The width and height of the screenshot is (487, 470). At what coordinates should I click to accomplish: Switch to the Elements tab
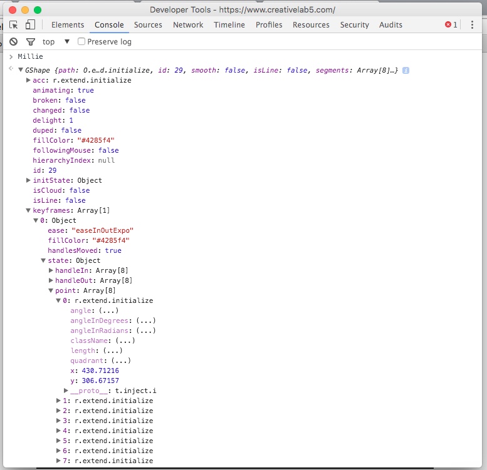(68, 25)
